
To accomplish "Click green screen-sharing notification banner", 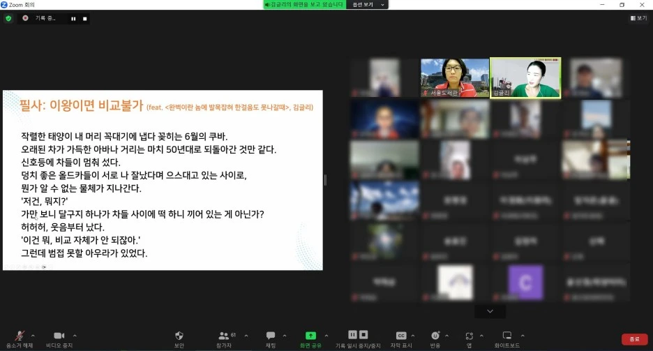I will 304,5.
